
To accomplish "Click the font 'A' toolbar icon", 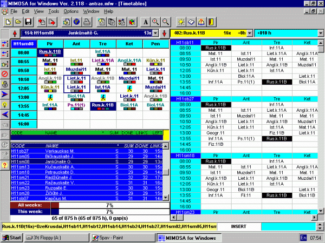I will point(145,22).
